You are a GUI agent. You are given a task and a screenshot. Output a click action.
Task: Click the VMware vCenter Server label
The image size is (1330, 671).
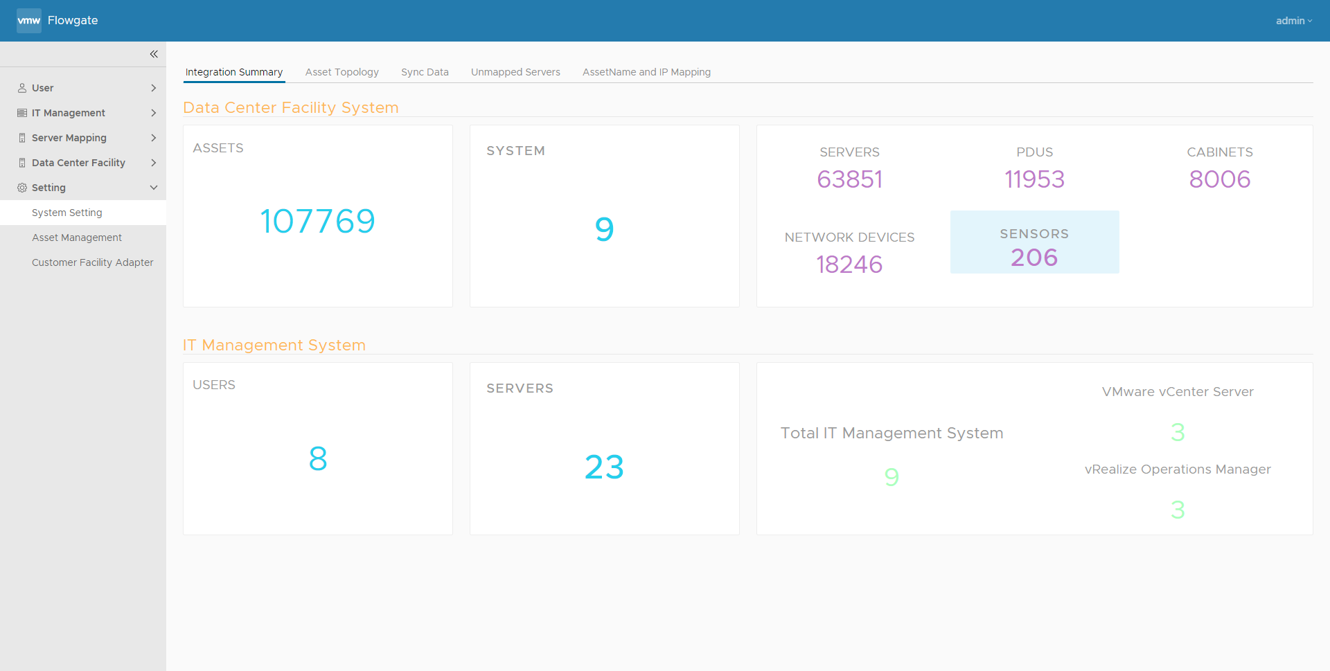tap(1178, 392)
